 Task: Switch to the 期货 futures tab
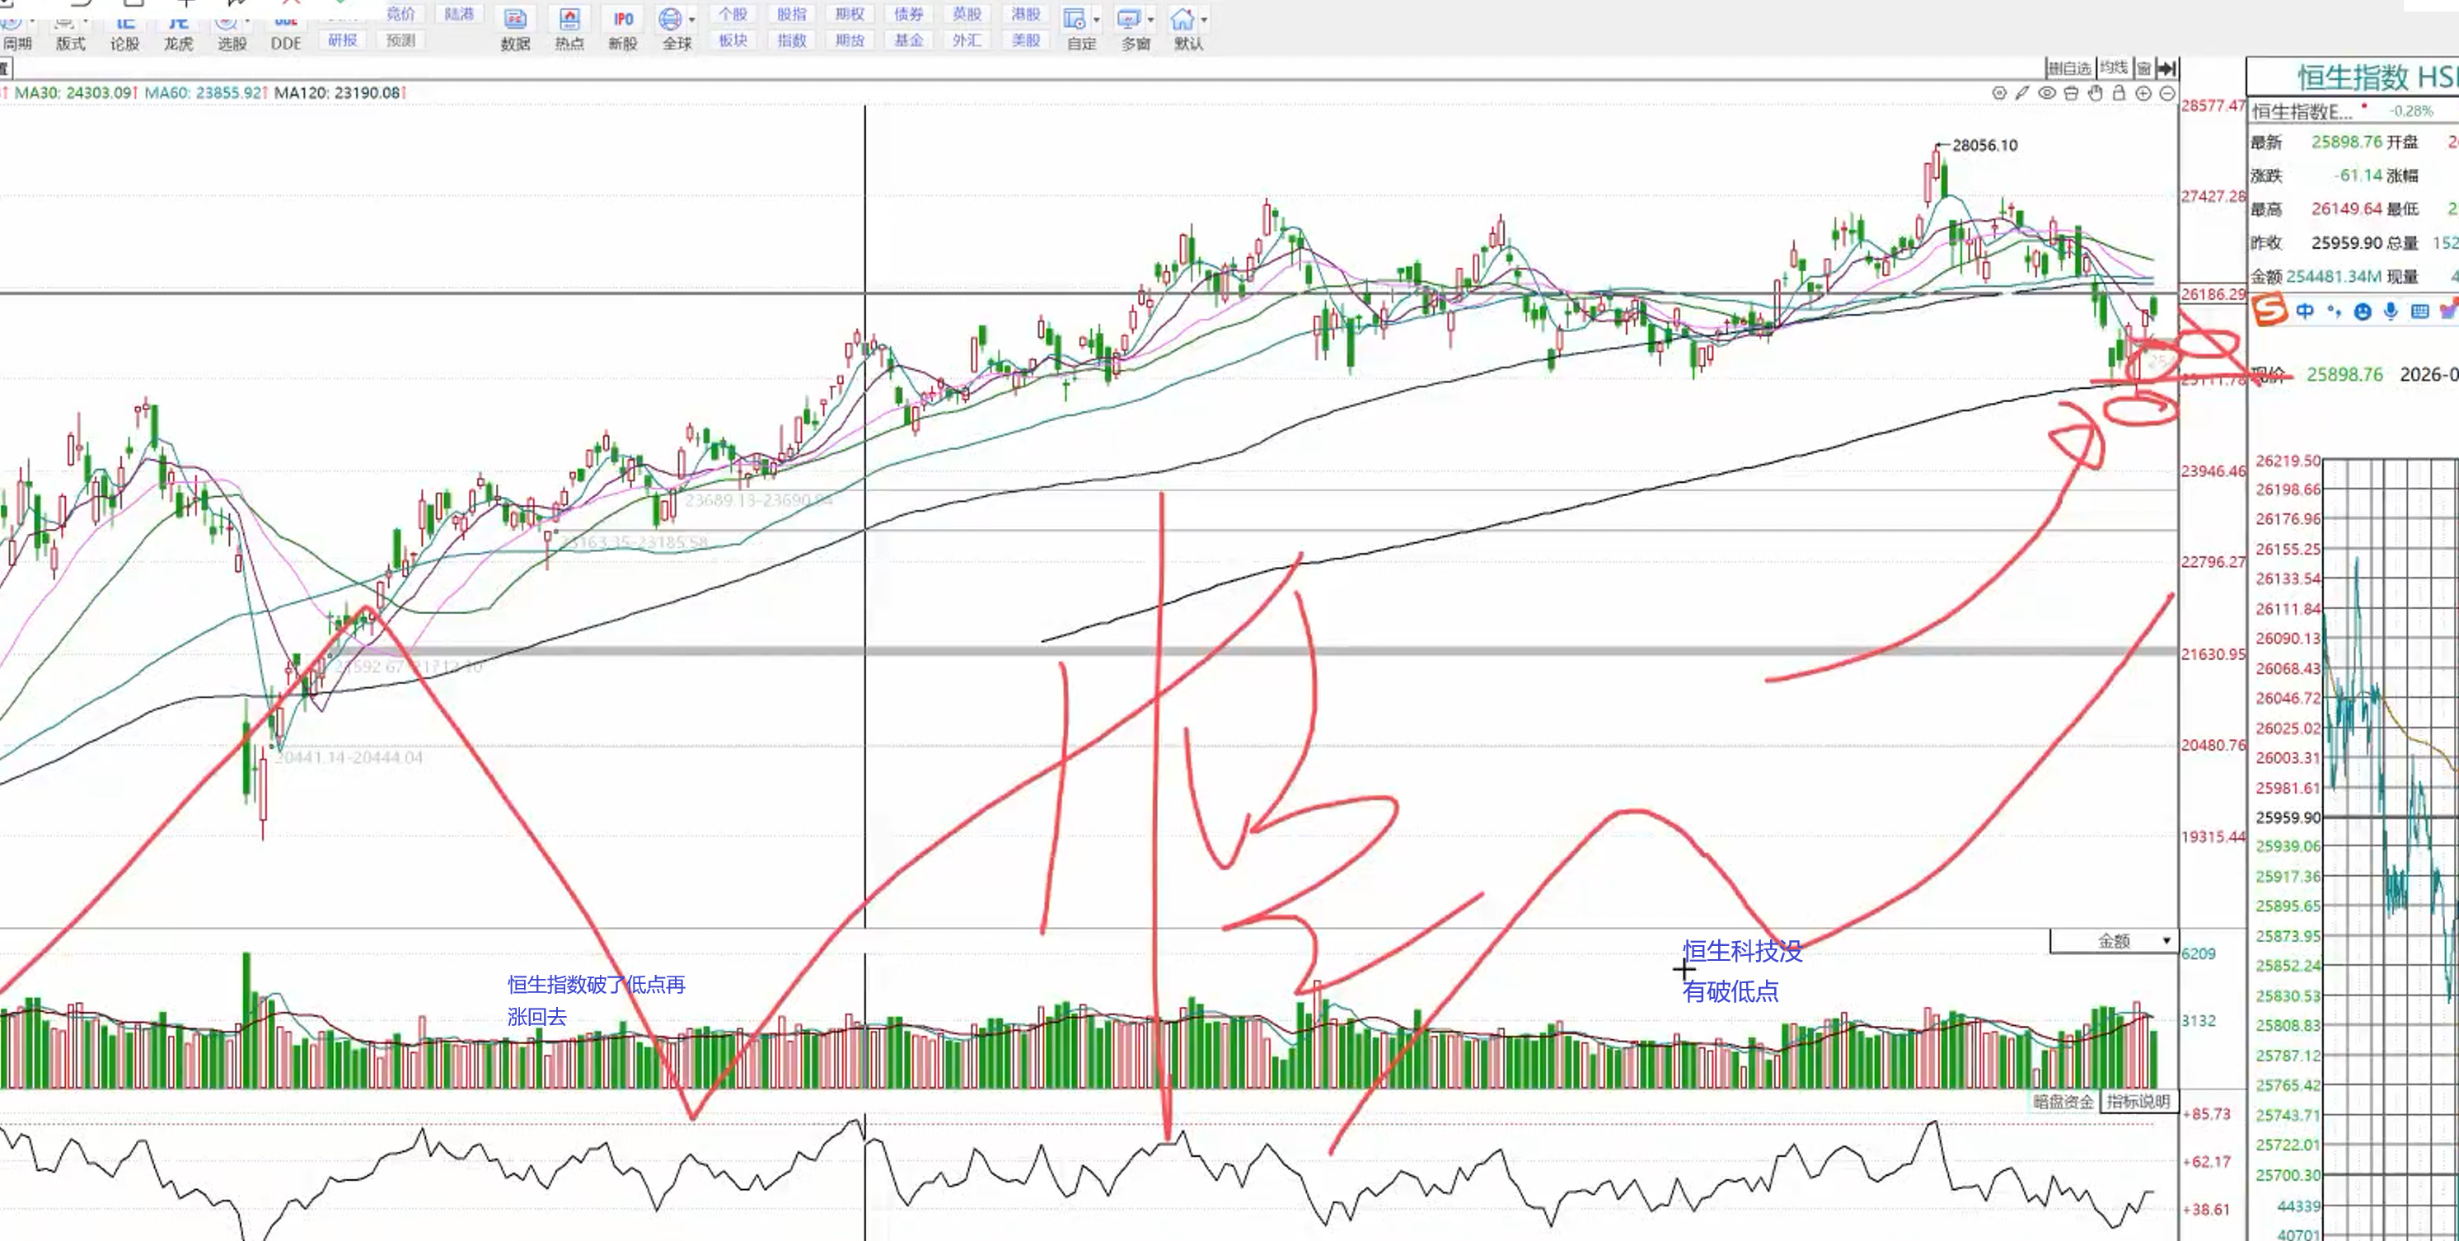[x=850, y=40]
